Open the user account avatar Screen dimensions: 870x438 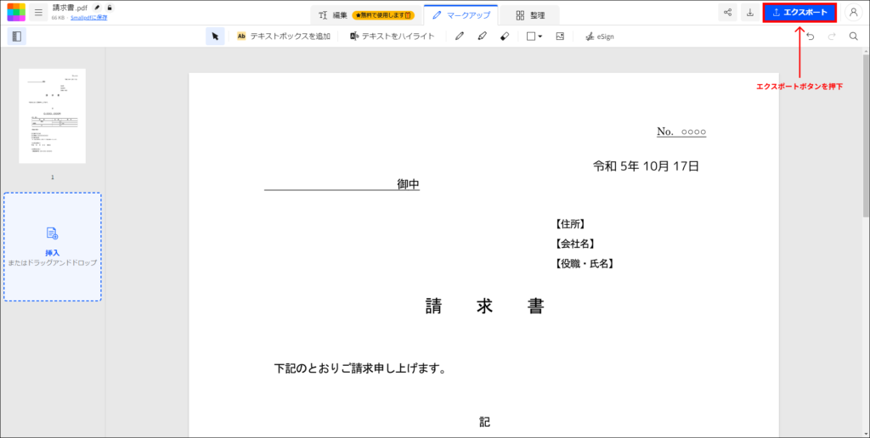tap(853, 12)
